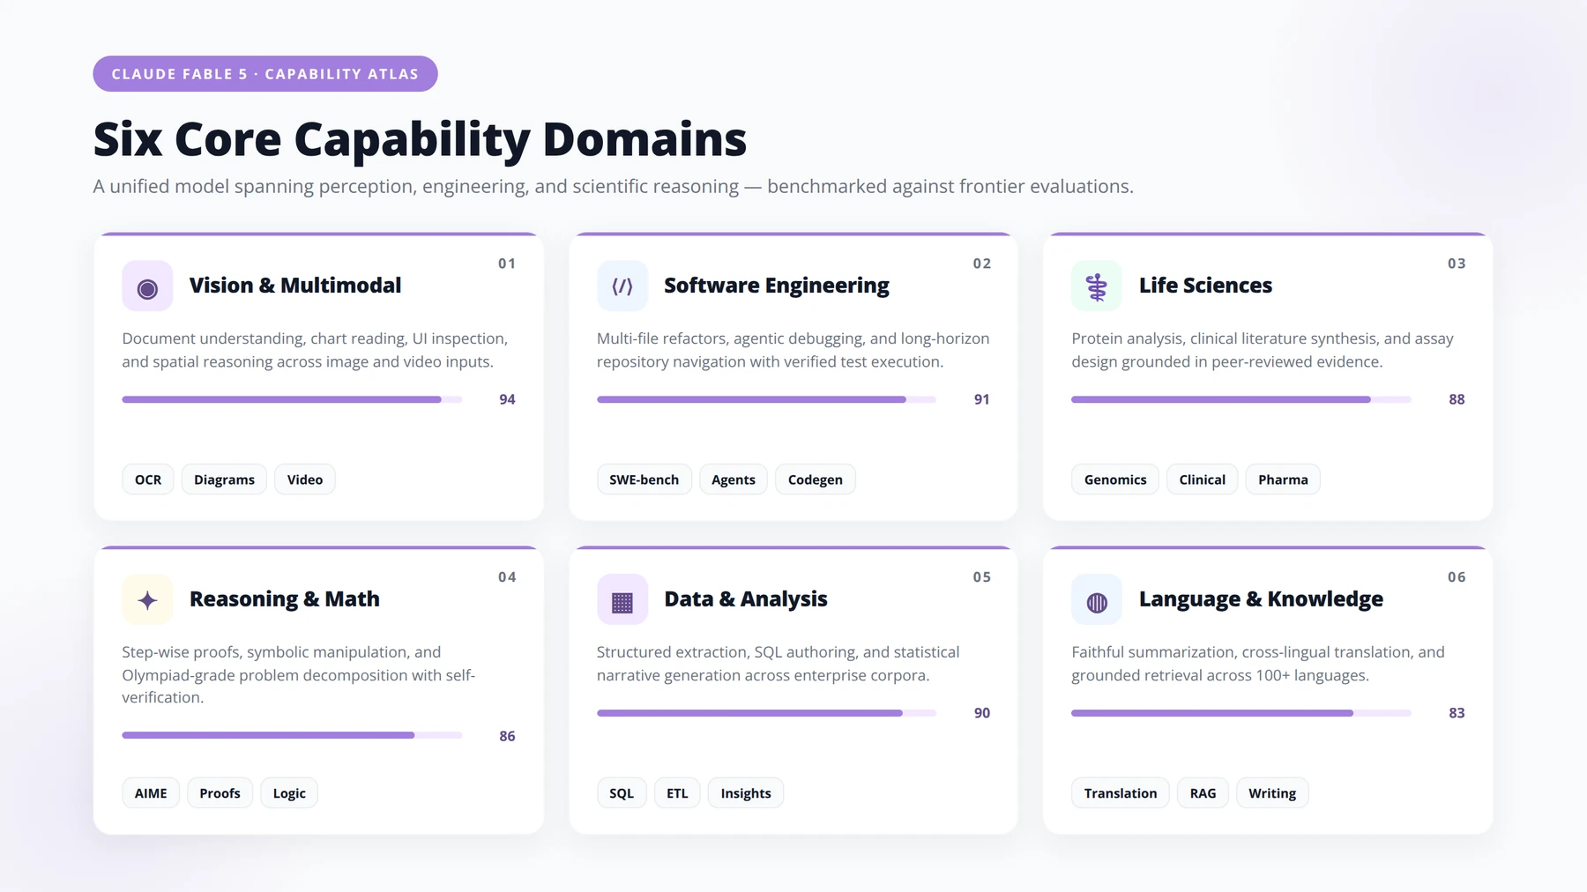
Task: Open the Translation tag
Action: pos(1121,793)
